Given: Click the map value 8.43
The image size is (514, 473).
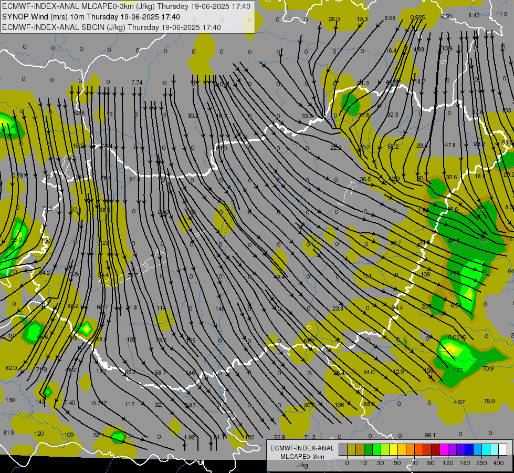Looking at the screenshot, I should tap(474, 15).
